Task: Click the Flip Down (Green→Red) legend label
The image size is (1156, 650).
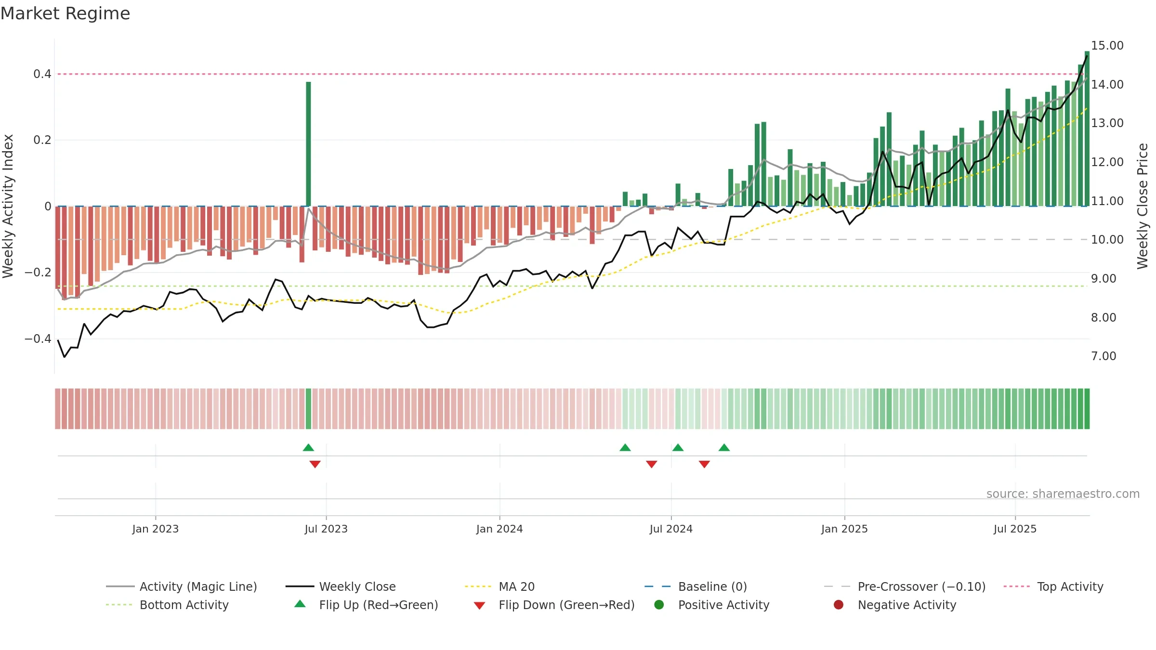Action: (x=566, y=605)
